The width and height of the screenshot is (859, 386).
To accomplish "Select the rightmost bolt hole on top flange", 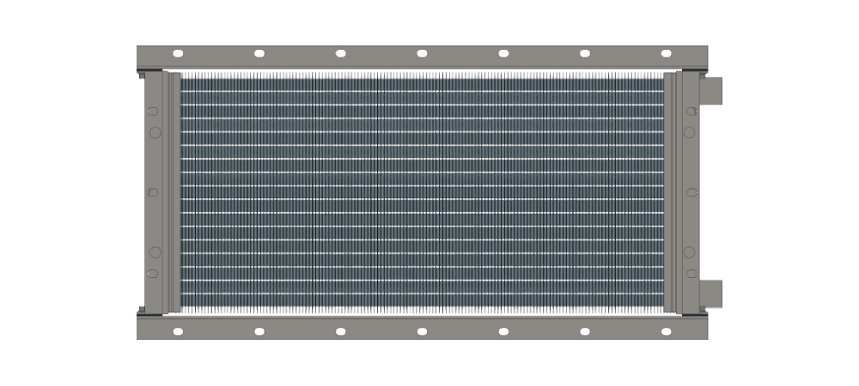I will (666, 53).
